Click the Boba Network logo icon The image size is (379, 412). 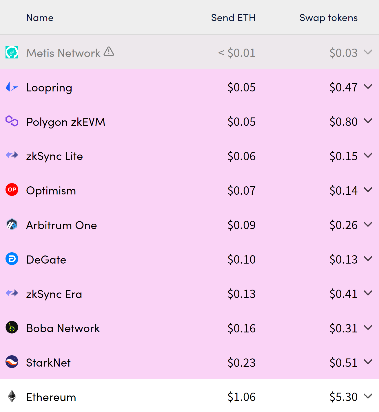[12, 328]
